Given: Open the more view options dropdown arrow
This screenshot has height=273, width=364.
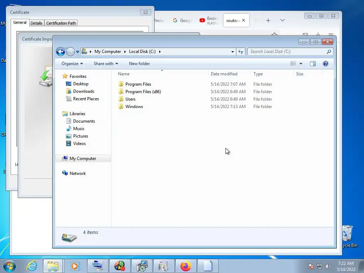Looking at the screenshot, I should (301, 64).
